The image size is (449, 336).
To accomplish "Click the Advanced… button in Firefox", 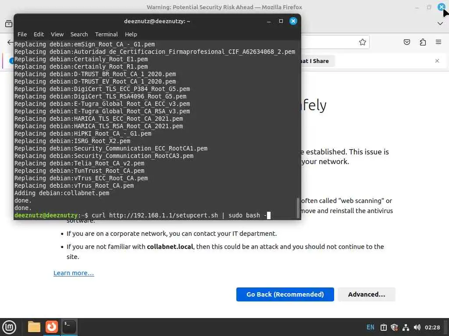I will 367,294.
